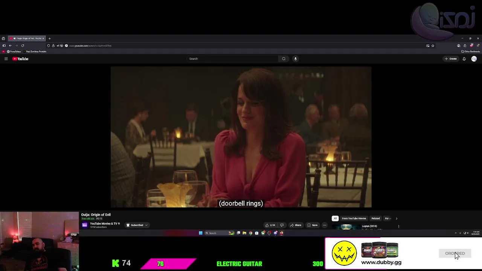The height and width of the screenshot is (271, 482).
Task: Open YouTube notifications bell
Action: [x=464, y=59]
